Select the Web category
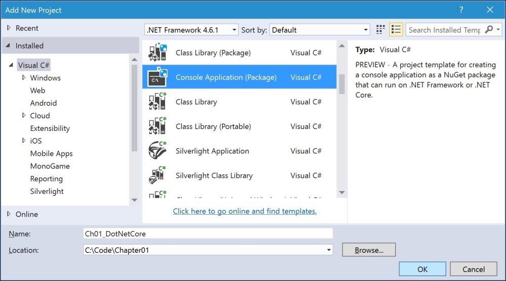Viewport: 506px width, 281px height. click(38, 90)
